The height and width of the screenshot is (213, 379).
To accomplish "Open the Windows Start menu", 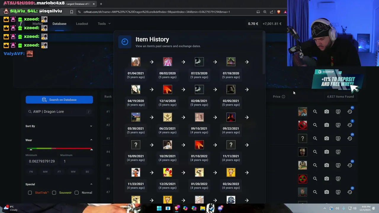I will (x=159, y=208).
